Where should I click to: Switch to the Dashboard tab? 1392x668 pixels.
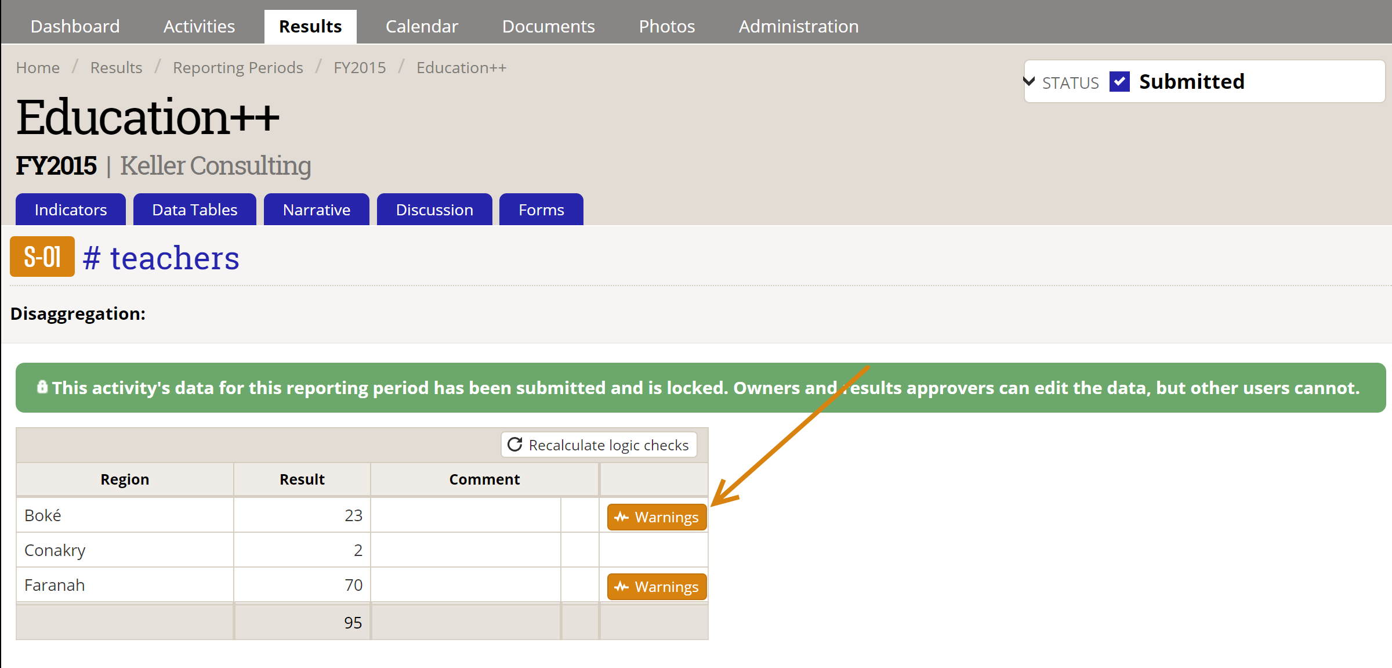click(x=75, y=27)
